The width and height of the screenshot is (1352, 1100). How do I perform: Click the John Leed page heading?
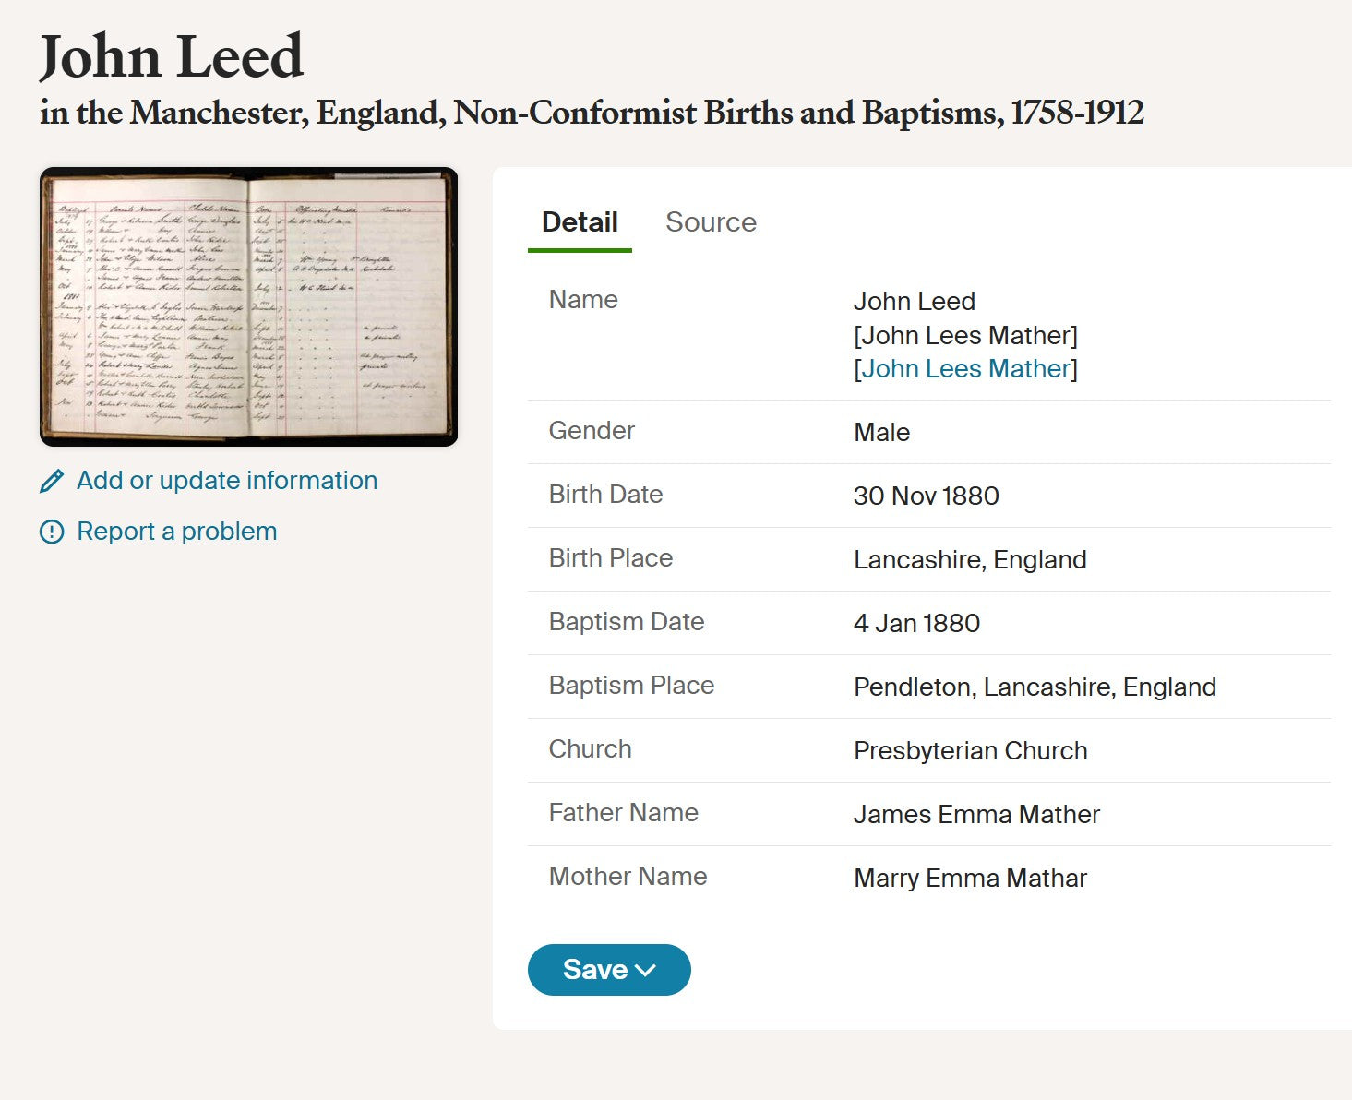(x=172, y=57)
